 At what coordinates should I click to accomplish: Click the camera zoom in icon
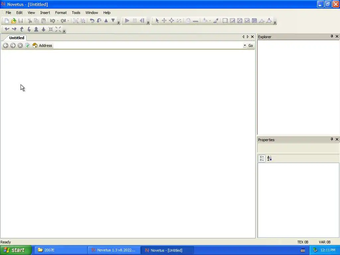click(x=36, y=29)
